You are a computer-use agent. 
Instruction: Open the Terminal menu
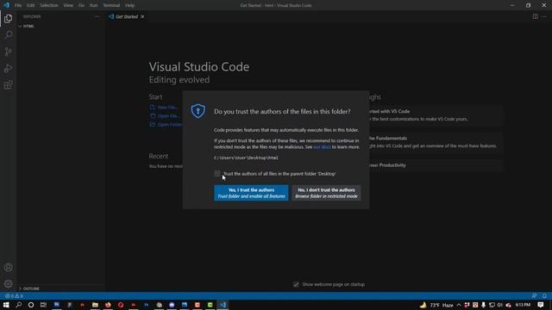tap(111, 5)
